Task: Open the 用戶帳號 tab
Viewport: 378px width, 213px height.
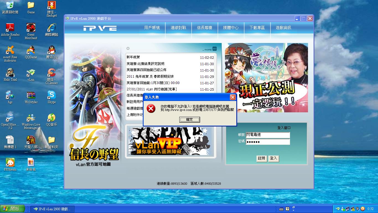Action: [152, 28]
